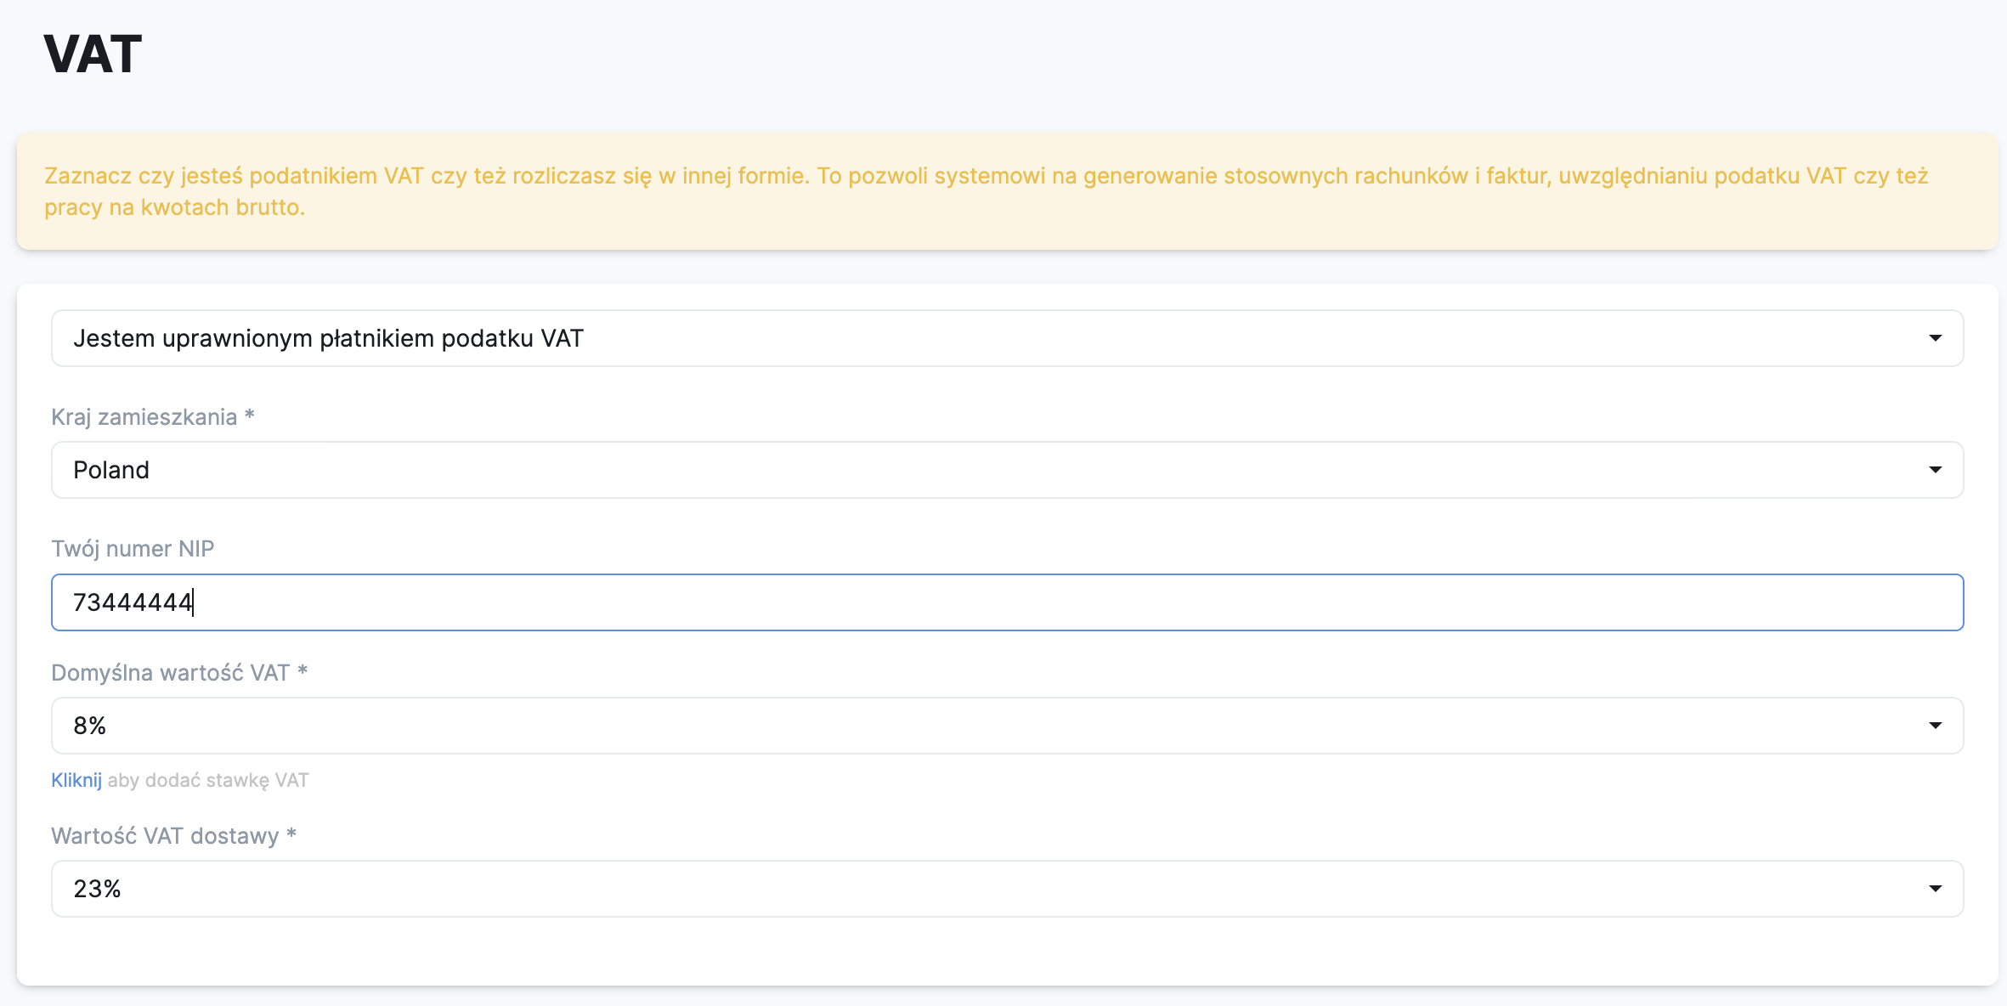The width and height of the screenshot is (2007, 1006).
Task: Expand the Wartość VAT dostawy dropdown
Action: (1007, 889)
